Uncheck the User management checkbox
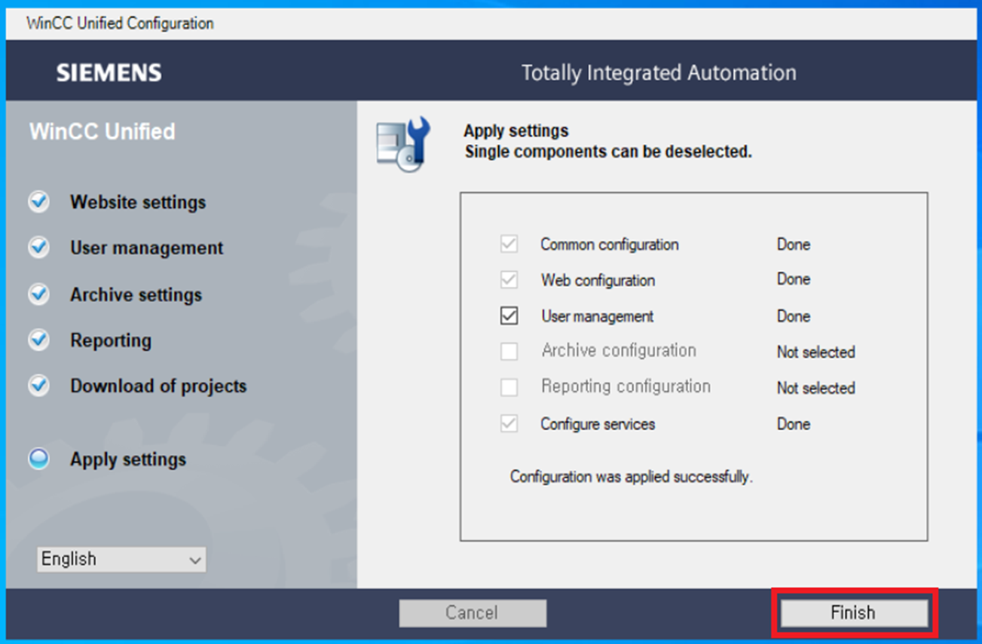This screenshot has height=644, width=982. pyautogui.click(x=509, y=316)
